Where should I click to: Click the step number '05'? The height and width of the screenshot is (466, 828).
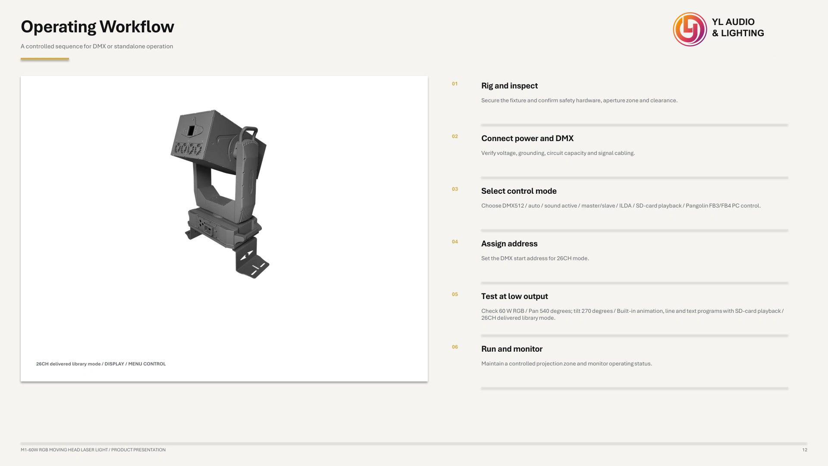455,294
